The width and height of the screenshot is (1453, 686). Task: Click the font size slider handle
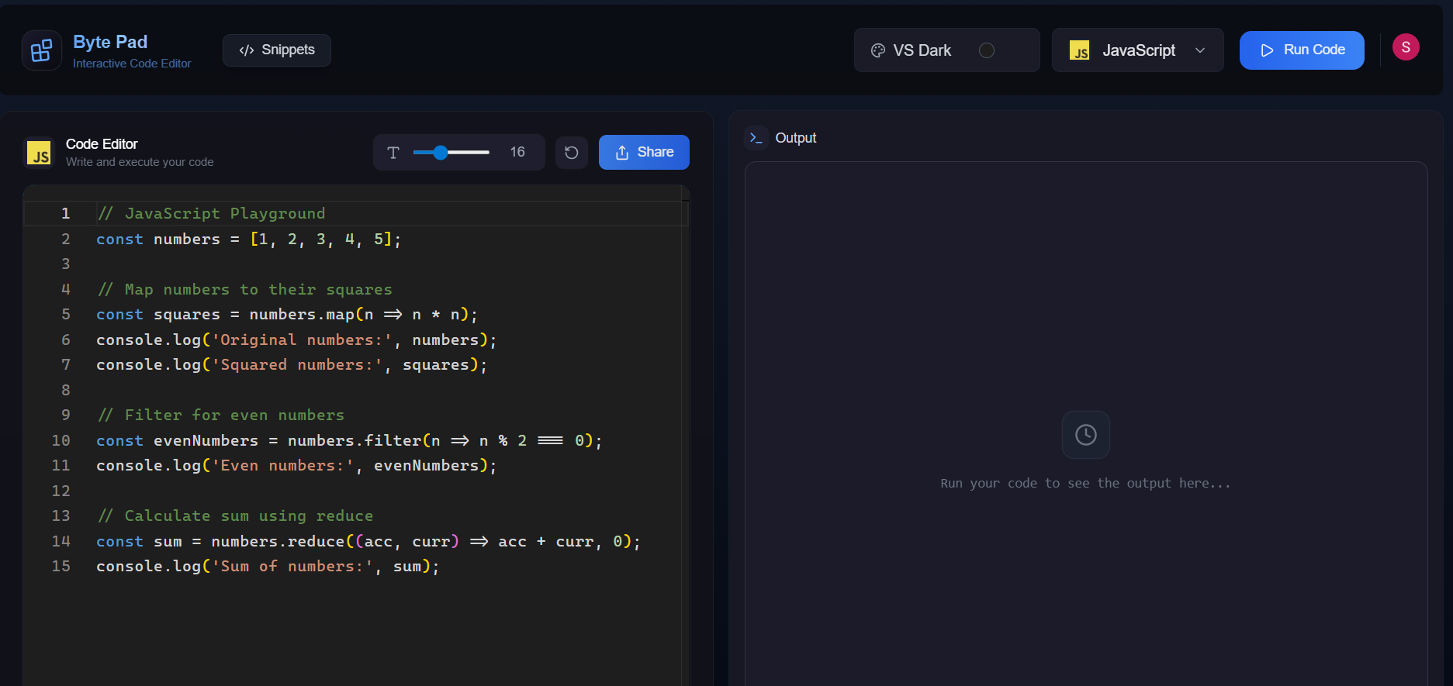pos(441,153)
